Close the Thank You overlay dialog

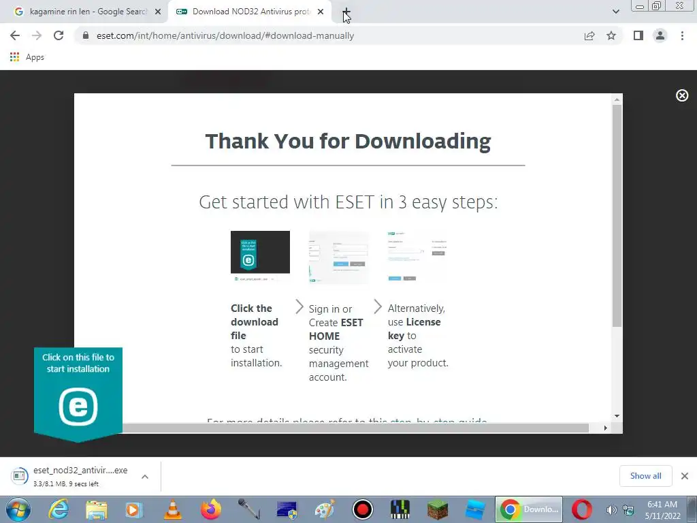tap(682, 95)
